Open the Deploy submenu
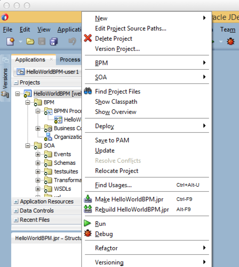 147,126
